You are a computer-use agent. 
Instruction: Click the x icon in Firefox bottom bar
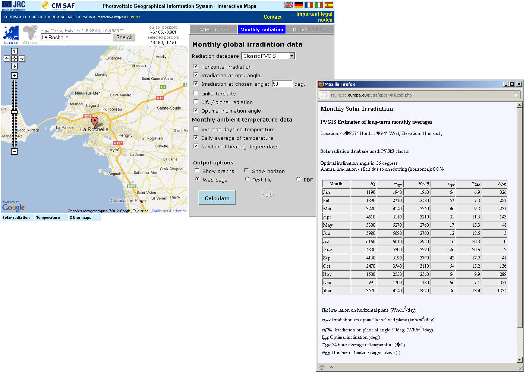click(331, 367)
